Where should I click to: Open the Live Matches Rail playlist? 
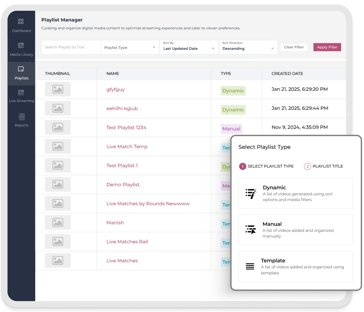coord(127,242)
